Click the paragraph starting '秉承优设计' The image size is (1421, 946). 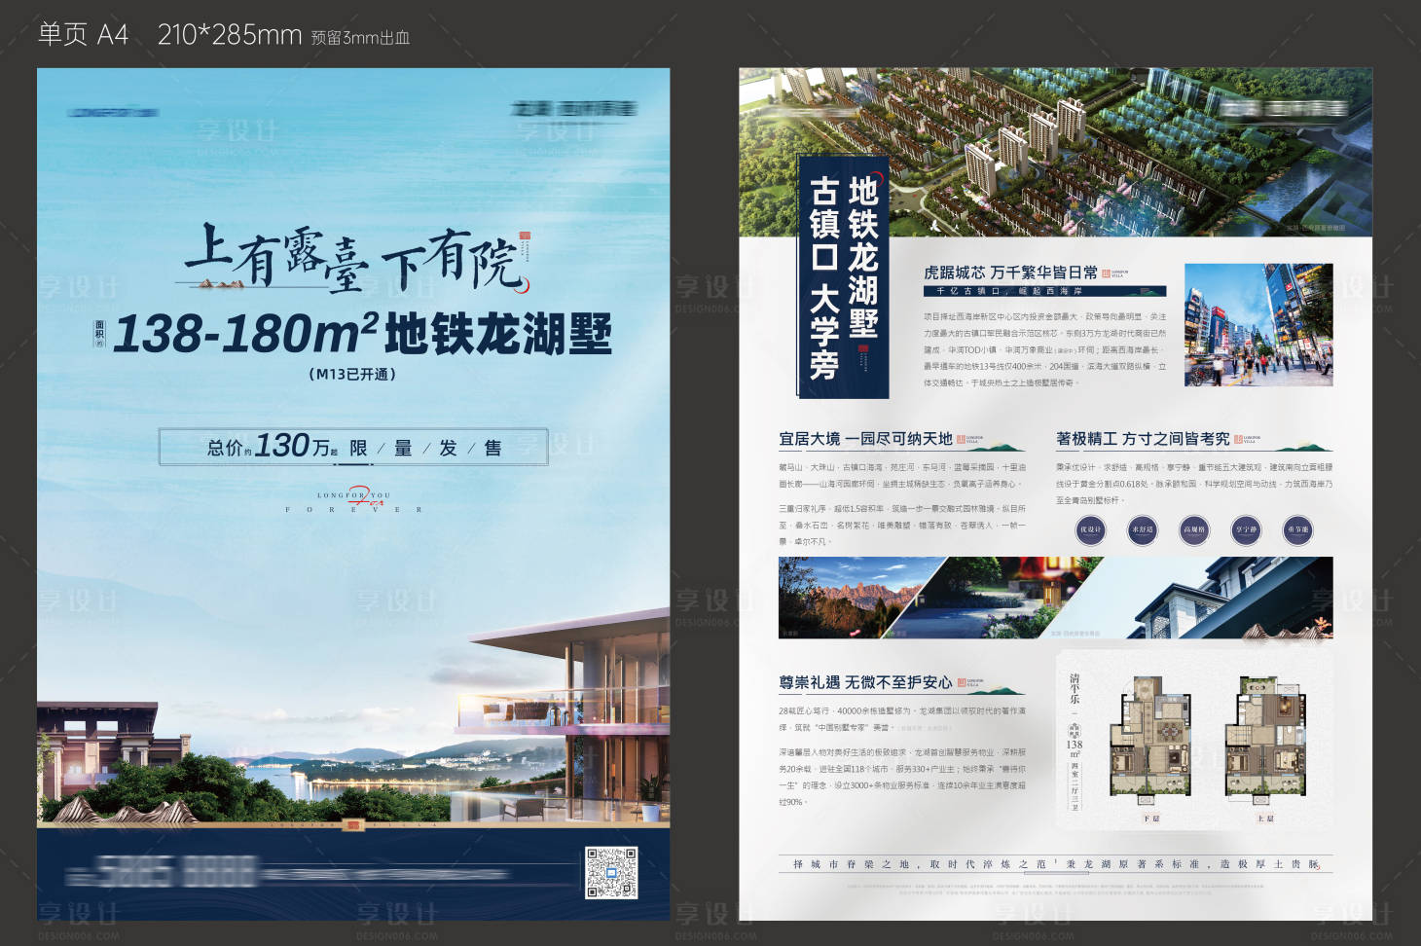(1194, 484)
